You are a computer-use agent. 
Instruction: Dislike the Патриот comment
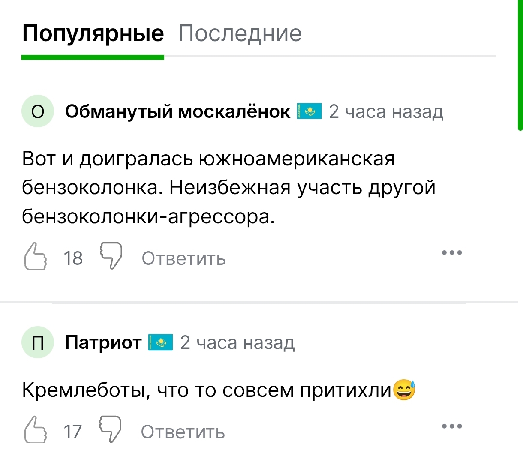click(111, 429)
